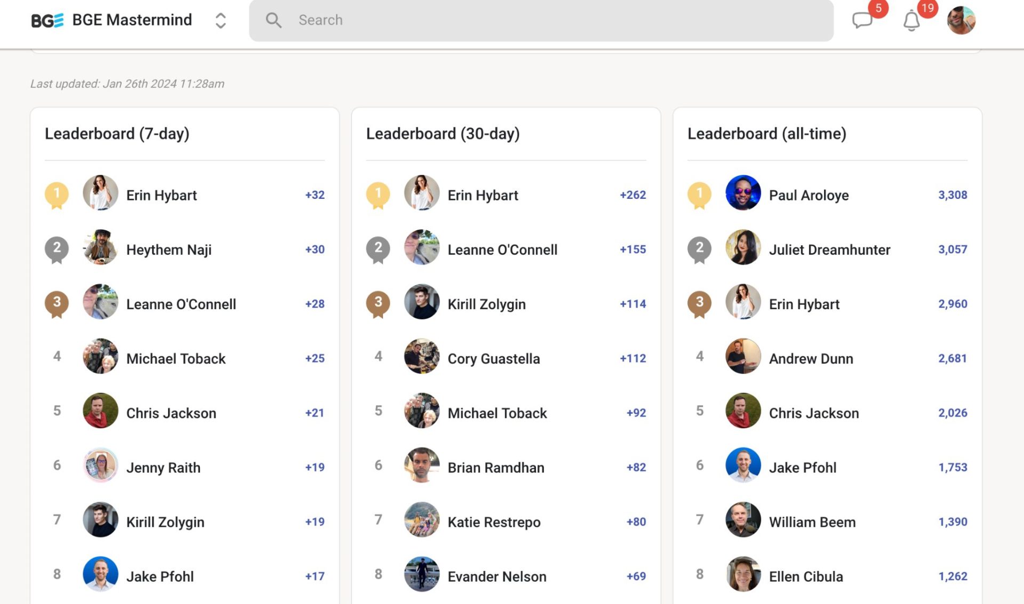Open Jenny Raith's profile link
The width and height of the screenshot is (1024, 604).
coord(163,468)
